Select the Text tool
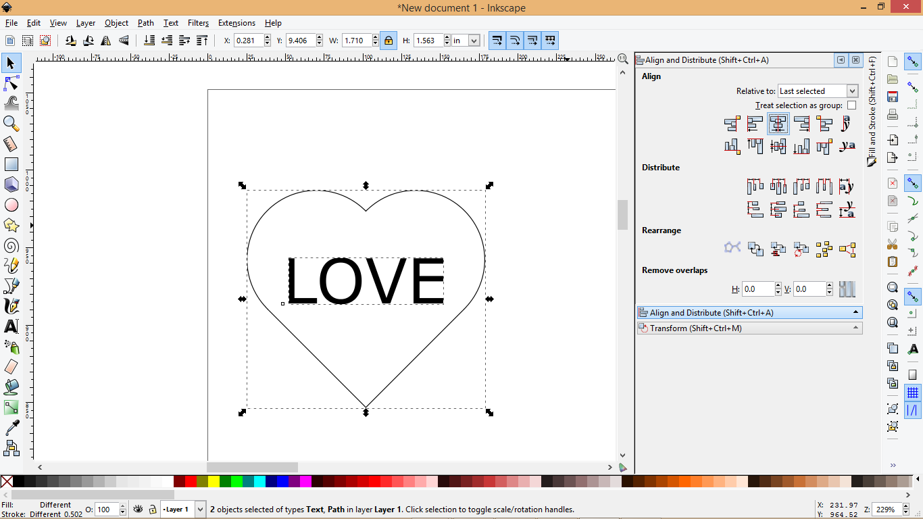The height and width of the screenshot is (519, 923). click(x=11, y=326)
